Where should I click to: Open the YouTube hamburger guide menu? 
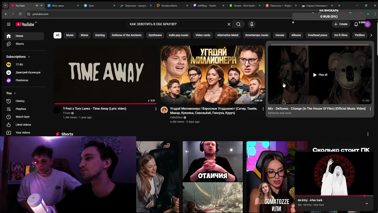tap(9, 24)
